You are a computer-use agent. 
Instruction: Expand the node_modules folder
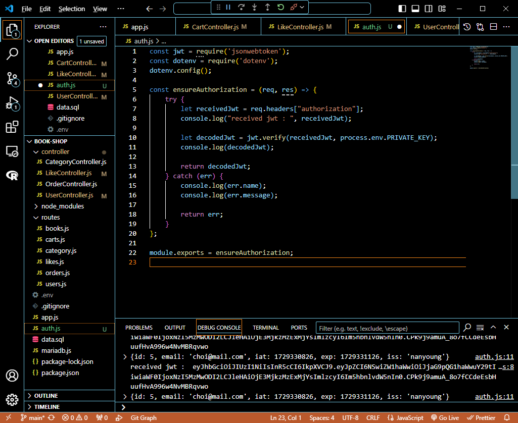point(36,206)
